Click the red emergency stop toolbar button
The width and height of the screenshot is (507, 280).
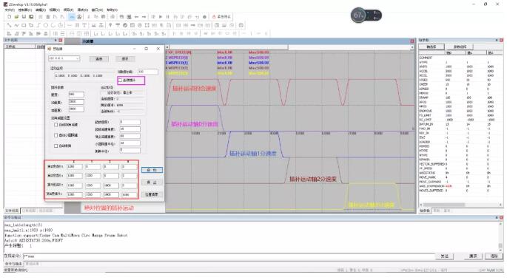pyautogui.click(x=221, y=17)
